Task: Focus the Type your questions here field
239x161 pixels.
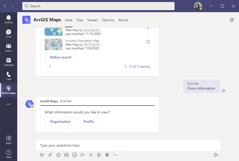Action: [128, 145]
